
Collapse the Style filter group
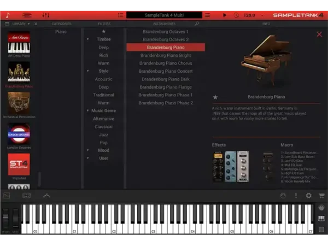tap(88, 71)
